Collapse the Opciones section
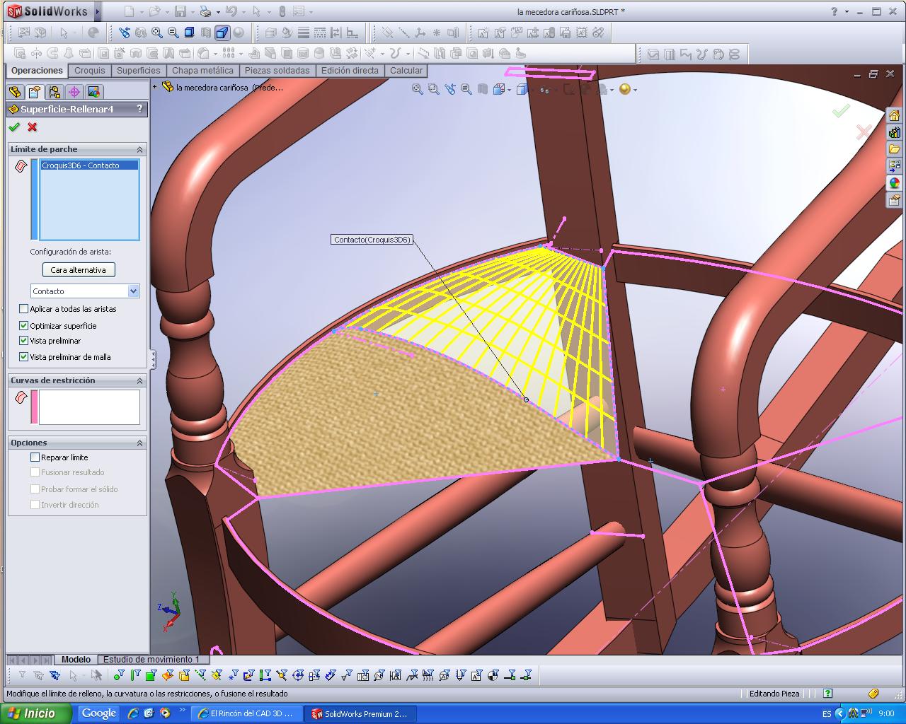This screenshot has height=724, width=906. 139,443
